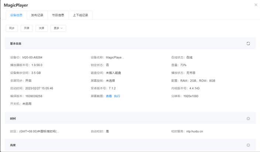Click the refresh icon in 基本信息 header

point(248,44)
